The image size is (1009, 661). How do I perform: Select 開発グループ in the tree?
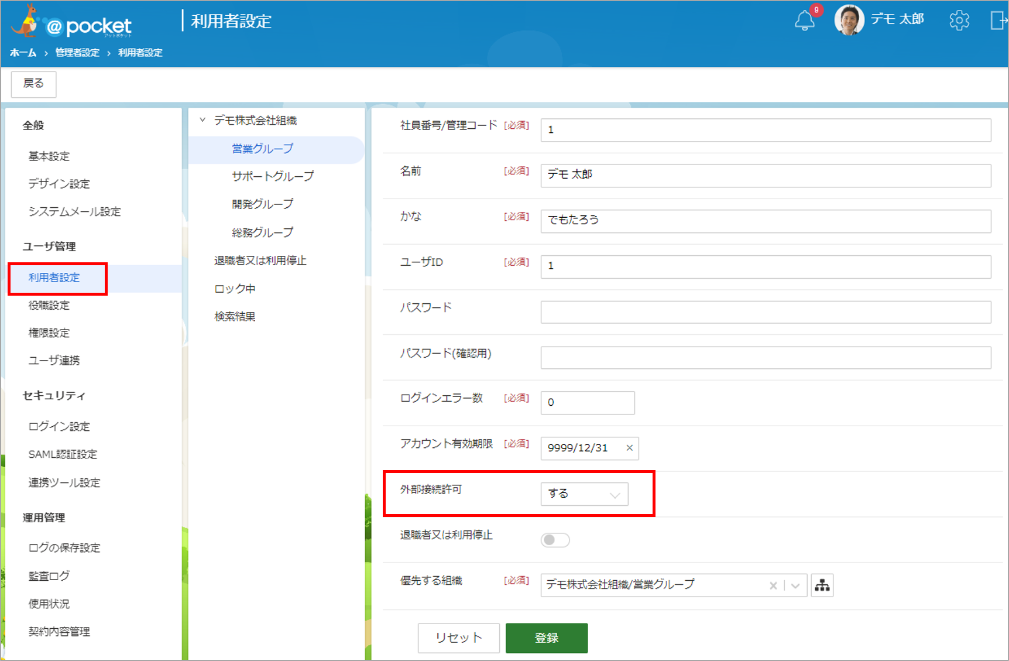[263, 204]
